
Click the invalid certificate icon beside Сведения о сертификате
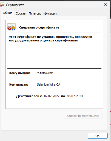(12, 27)
